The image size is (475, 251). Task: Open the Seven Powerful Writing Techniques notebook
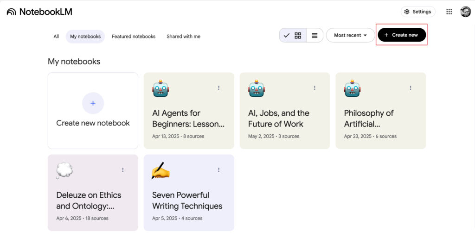(187, 201)
